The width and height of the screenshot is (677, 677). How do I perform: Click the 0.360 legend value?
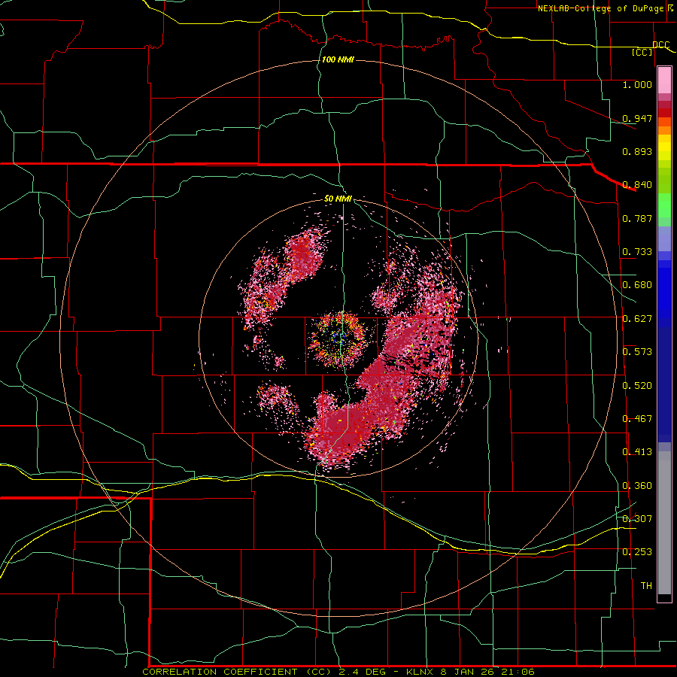coord(637,486)
